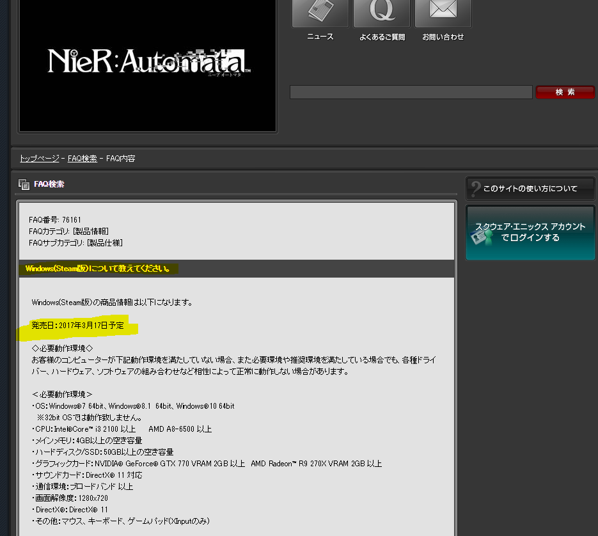
Task: Click the DirectX®: DirectX® 11 line
Action: coord(70,510)
